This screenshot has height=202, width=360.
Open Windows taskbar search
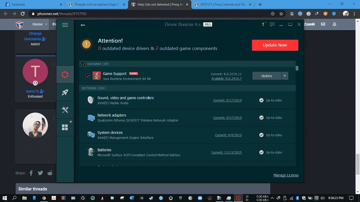point(14,198)
